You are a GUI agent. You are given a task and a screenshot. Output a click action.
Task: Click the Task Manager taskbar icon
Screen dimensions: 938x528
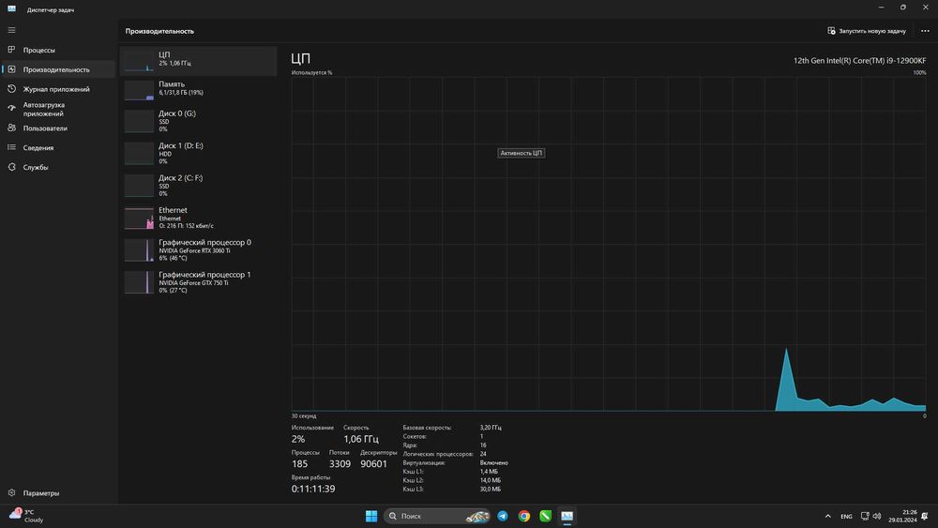click(567, 516)
